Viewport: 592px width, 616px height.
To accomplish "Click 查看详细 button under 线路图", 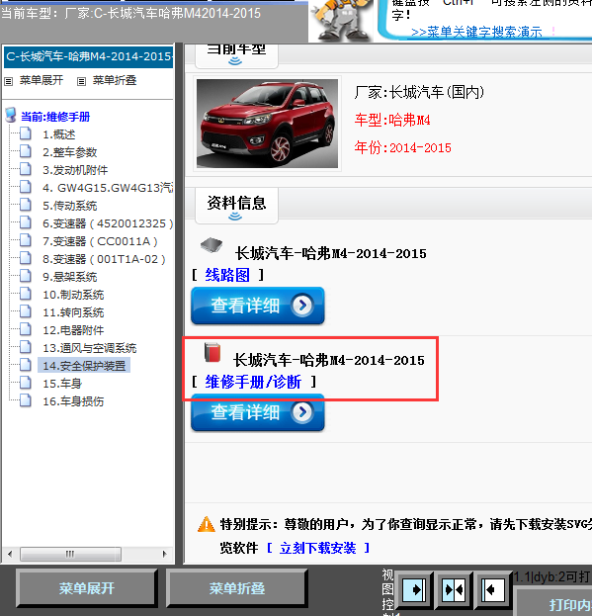I will click(258, 306).
